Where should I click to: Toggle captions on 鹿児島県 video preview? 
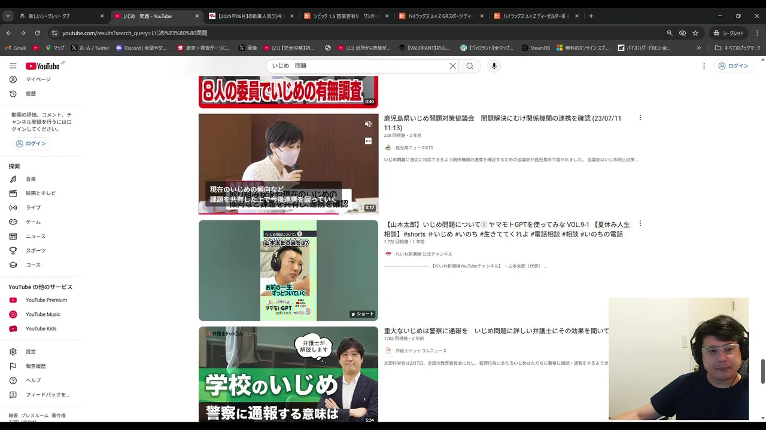(x=368, y=141)
